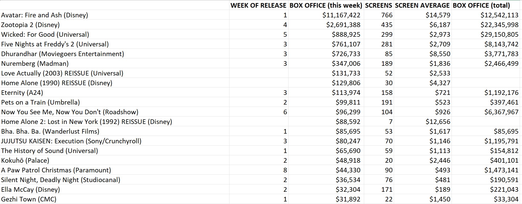Select the Wicked: For Good row title
This screenshot has height=204, width=522.
(45, 34)
